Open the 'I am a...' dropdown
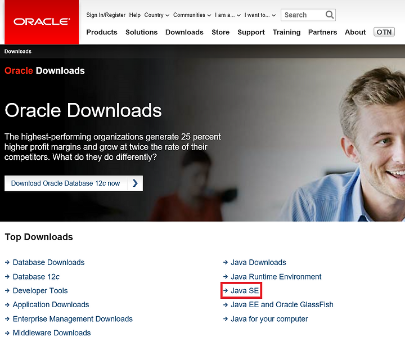Viewport: 405px width, 346px height. coord(228,15)
